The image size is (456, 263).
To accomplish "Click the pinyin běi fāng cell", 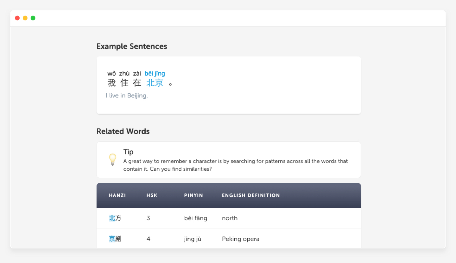I will click(195, 218).
